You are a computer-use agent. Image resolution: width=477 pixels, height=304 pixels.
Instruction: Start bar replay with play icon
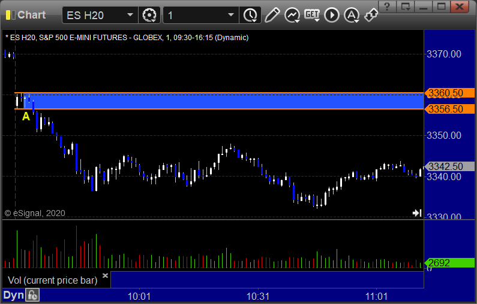(332, 15)
